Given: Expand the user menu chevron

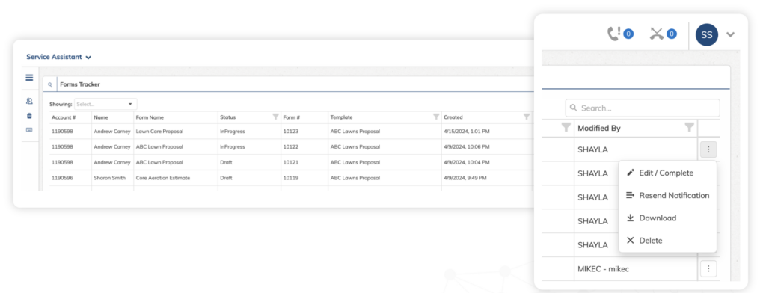Looking at the screenshot, I should pyautogui.click(x=730, y=34).
